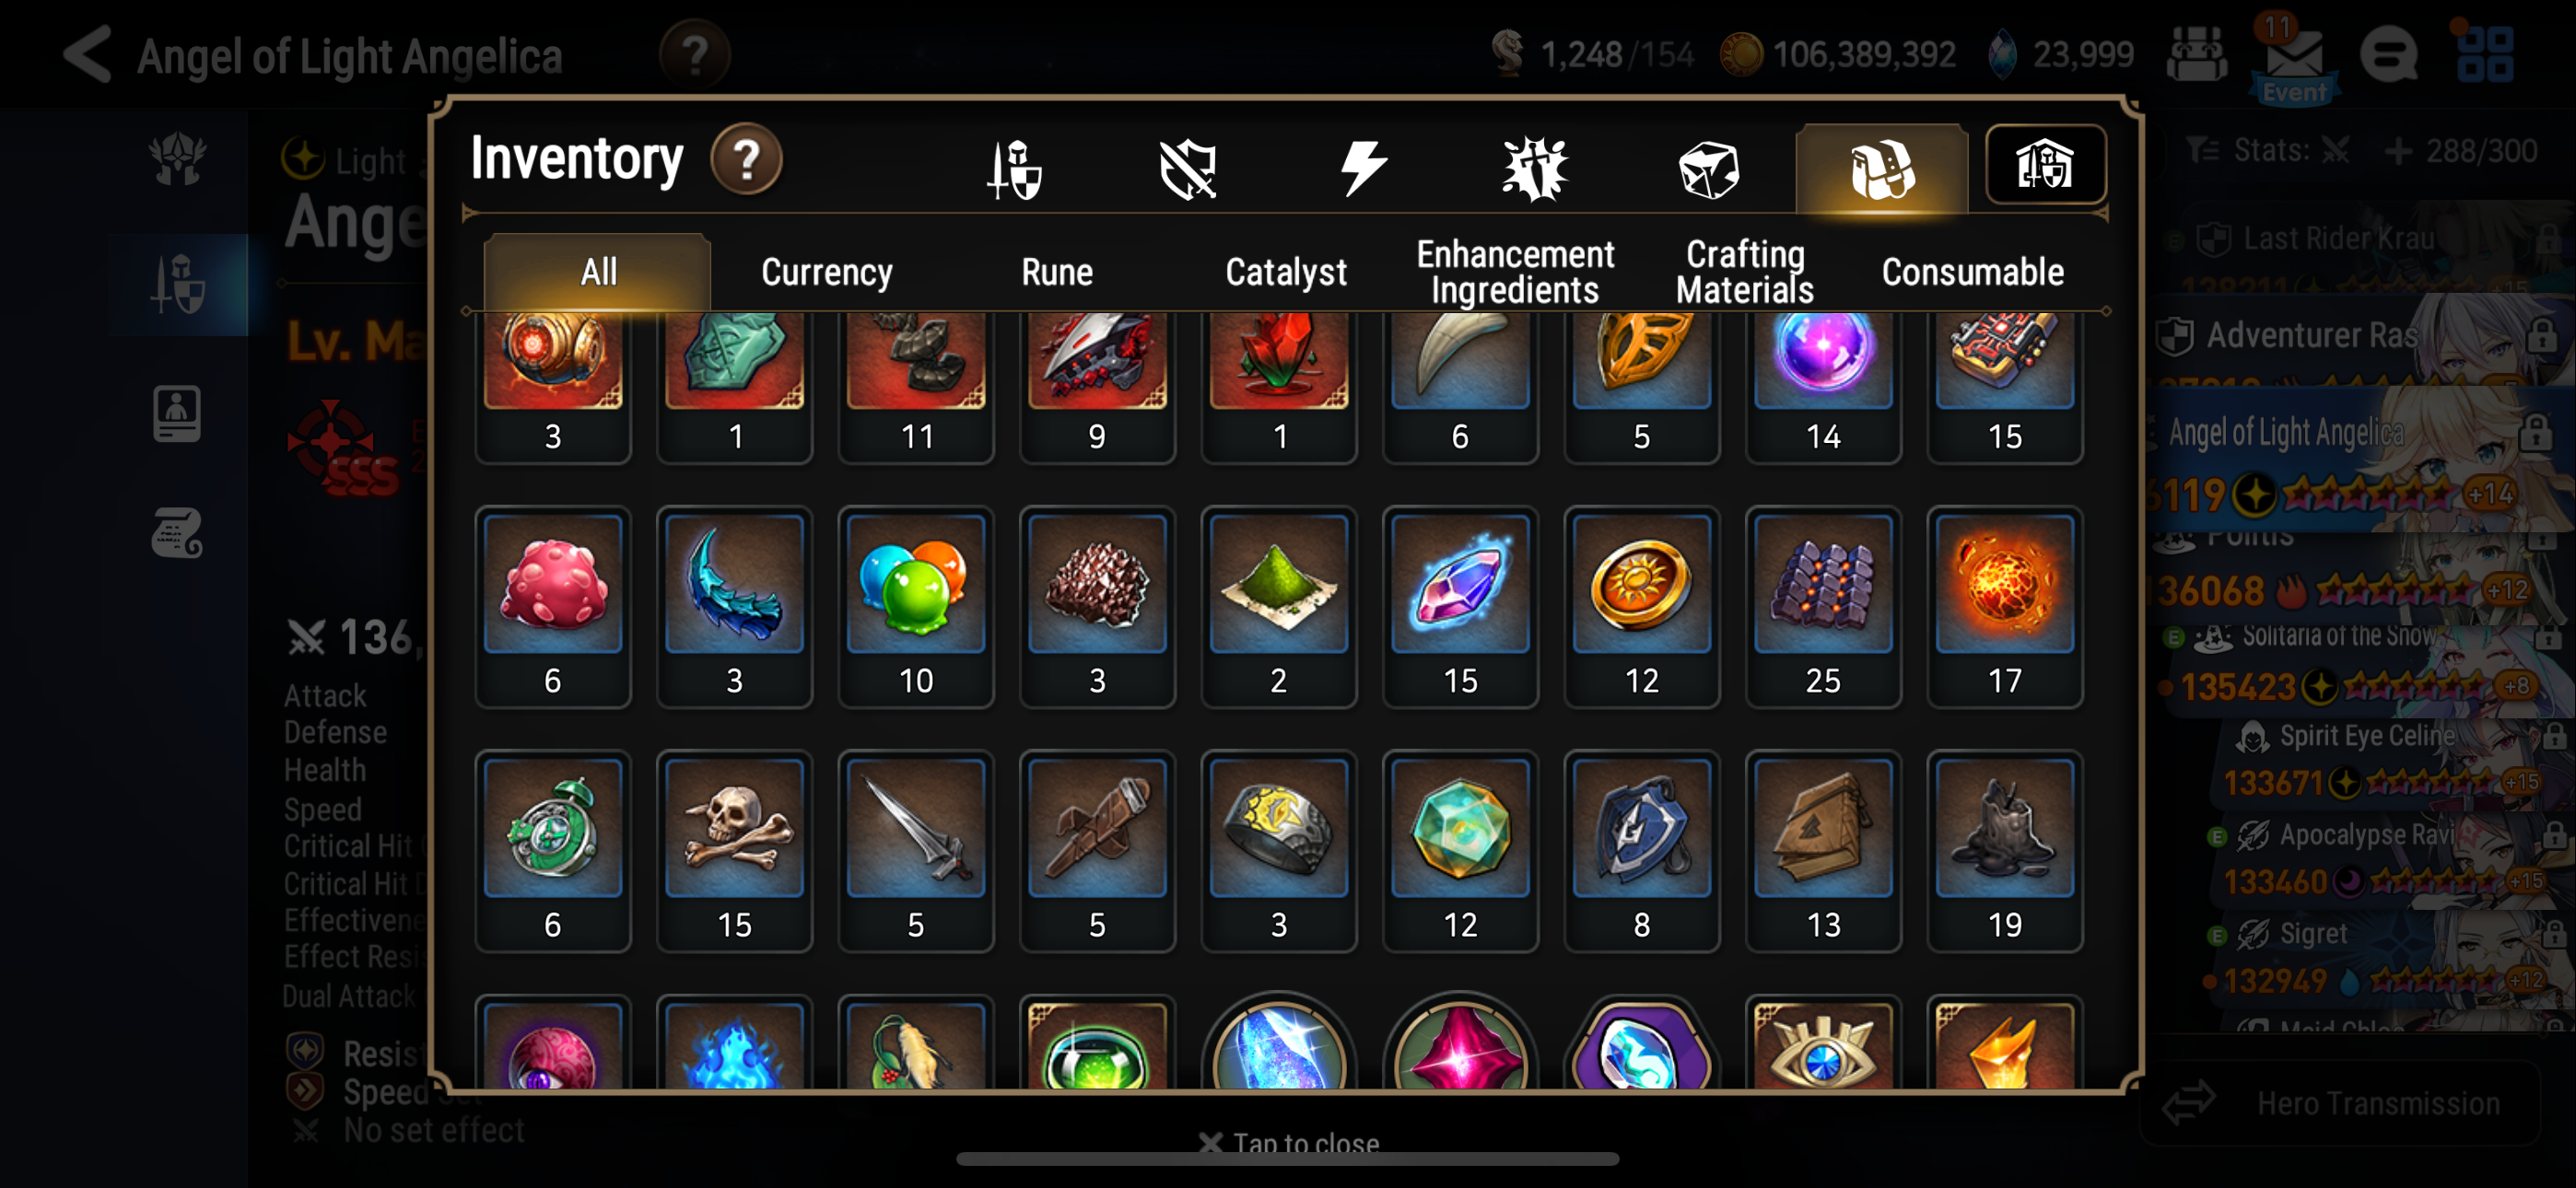This screenshot has width=2576, height=1188.
Task: Go back with the top-left arrow
Action: (x=87, y=54)
